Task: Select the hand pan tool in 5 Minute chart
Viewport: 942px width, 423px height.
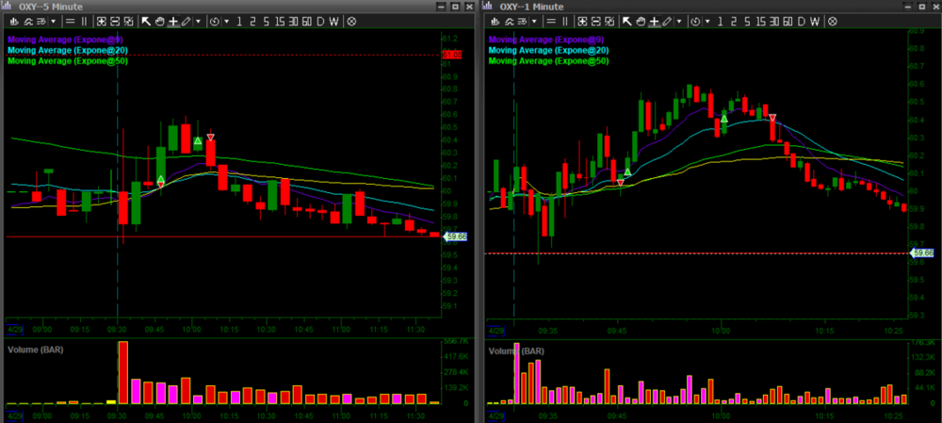Action: click(159, 20)
